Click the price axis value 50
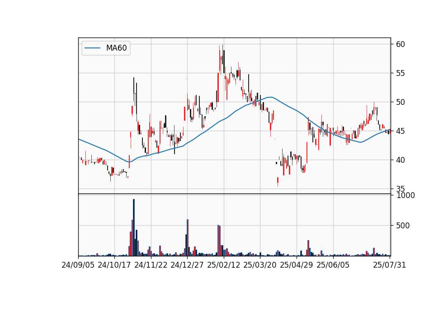 click(400, 102)
